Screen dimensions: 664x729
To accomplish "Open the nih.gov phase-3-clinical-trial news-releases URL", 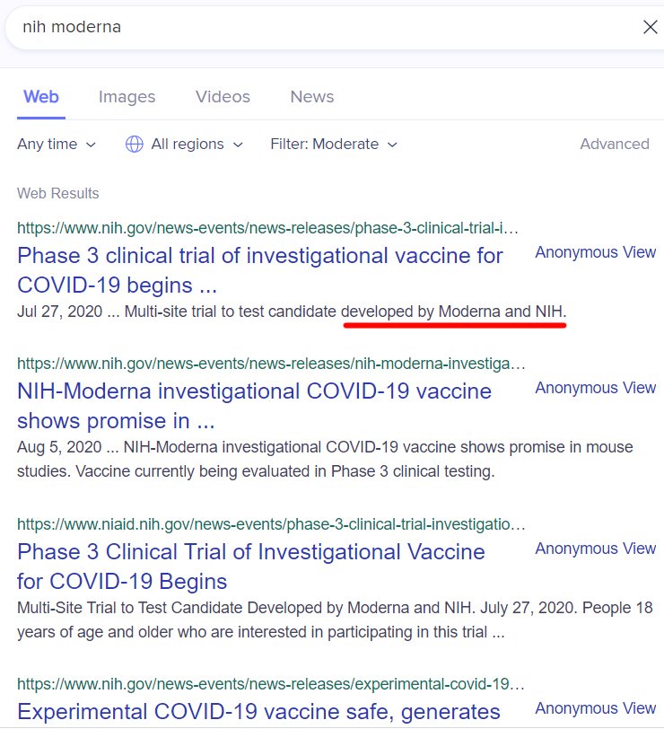I will (267, 228).
